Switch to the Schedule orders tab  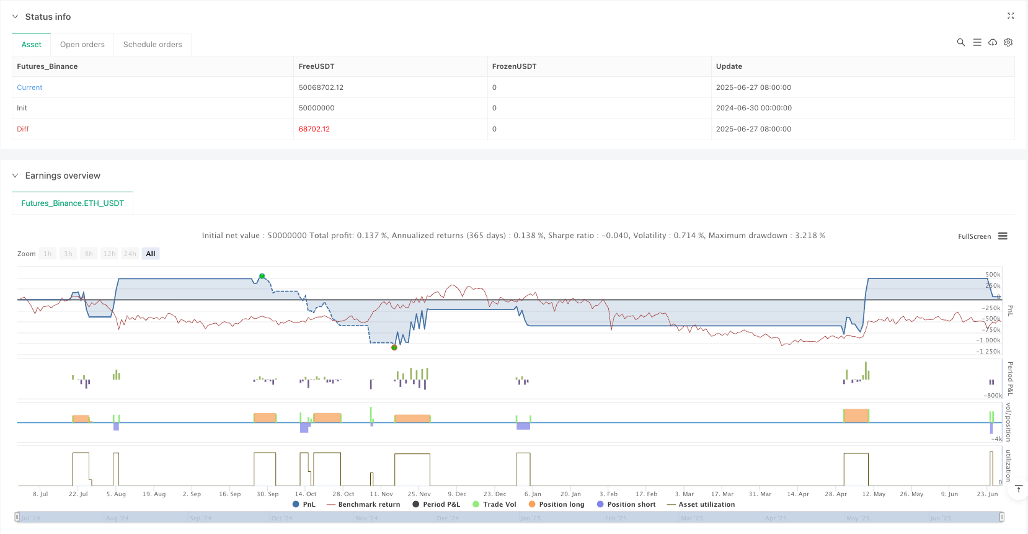point(153,45)
